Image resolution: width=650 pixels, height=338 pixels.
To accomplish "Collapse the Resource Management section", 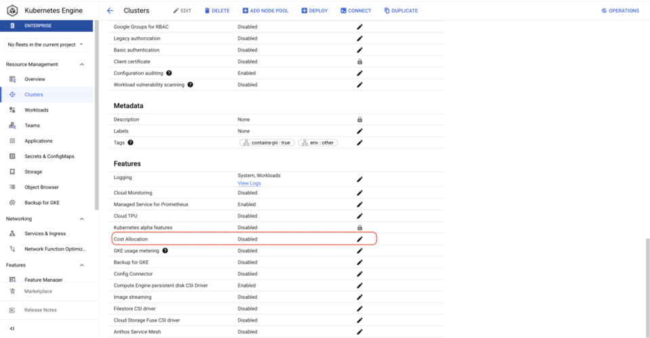I will pyautogui.click(x=82, y=64).
